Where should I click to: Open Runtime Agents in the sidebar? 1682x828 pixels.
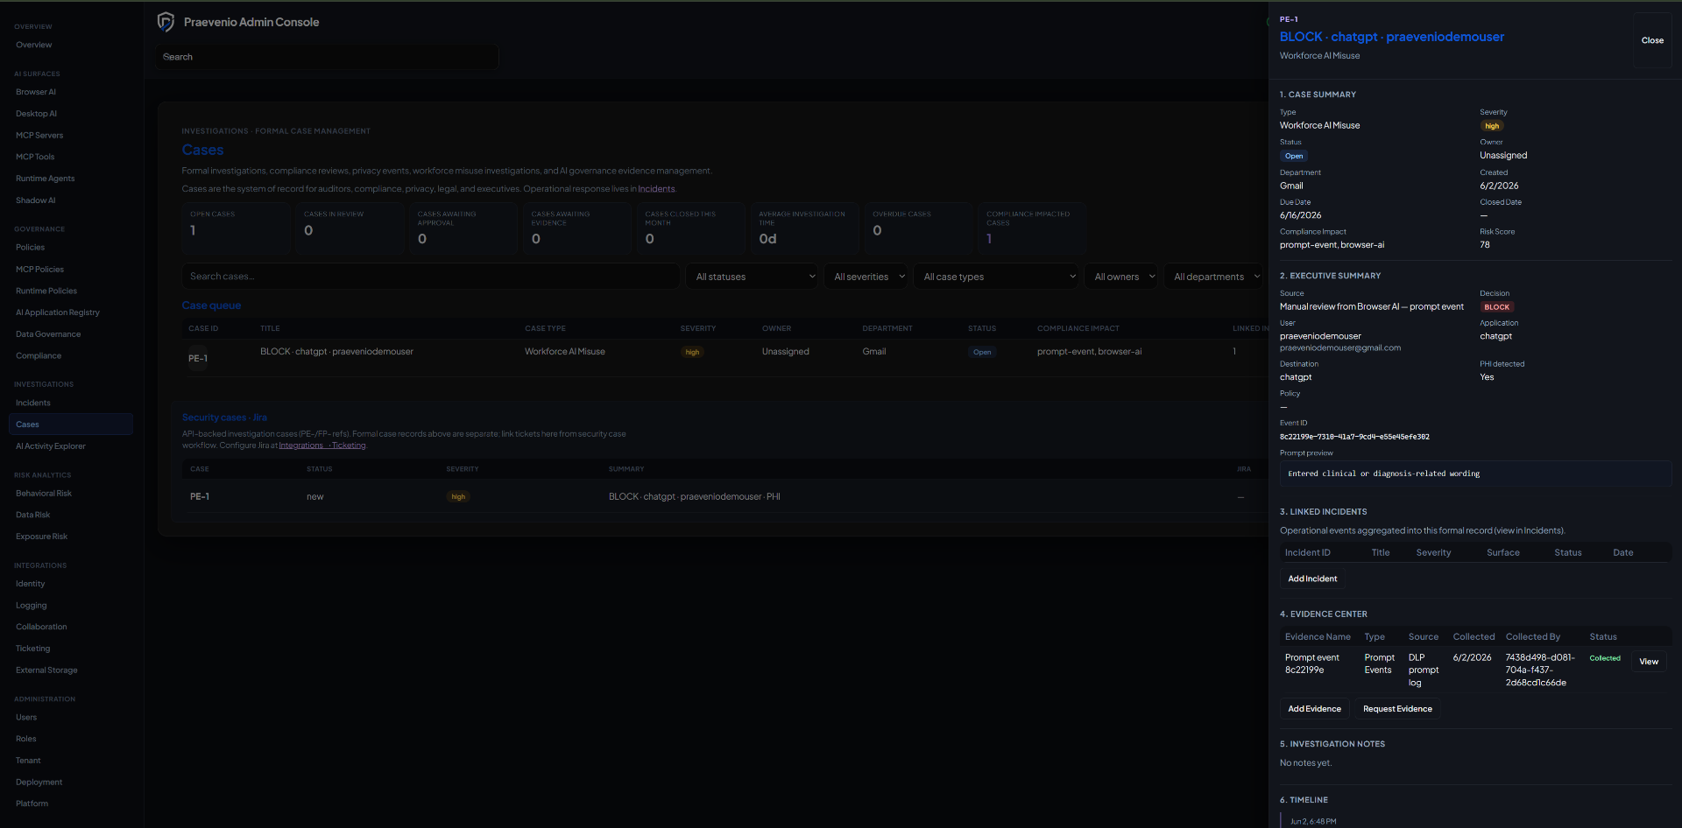click(45, 179)
